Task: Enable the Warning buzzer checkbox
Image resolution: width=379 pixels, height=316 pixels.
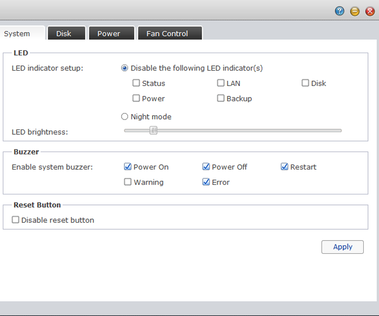Action: pyautogui.click(x=128, y=182)
